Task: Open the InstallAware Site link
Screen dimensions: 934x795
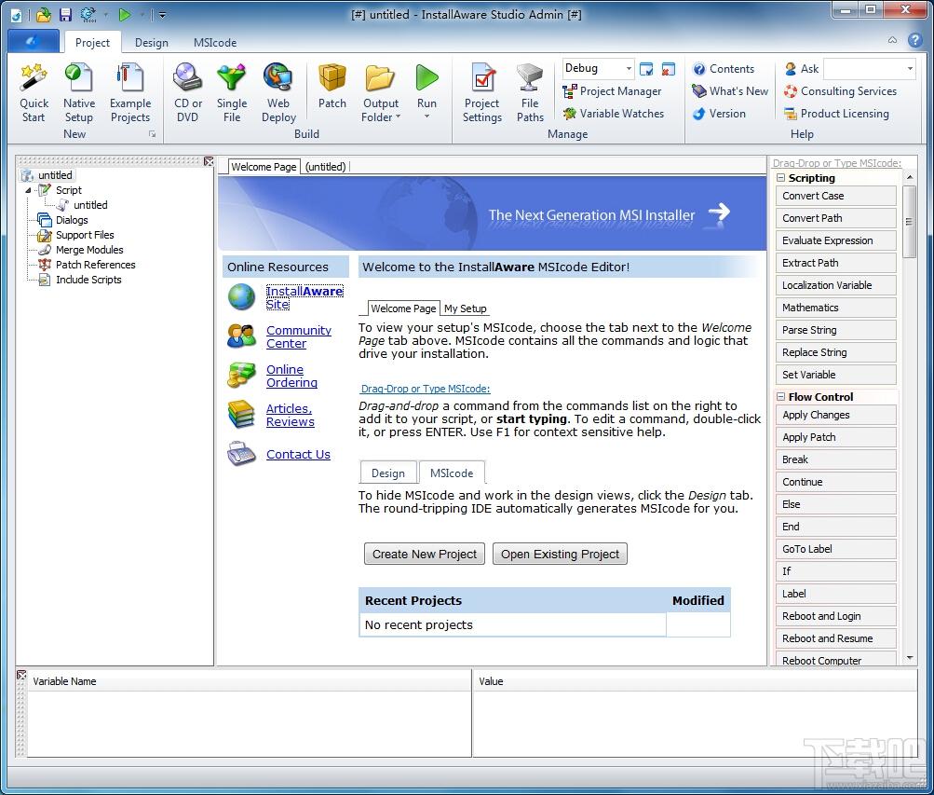Action: [305, 297]
